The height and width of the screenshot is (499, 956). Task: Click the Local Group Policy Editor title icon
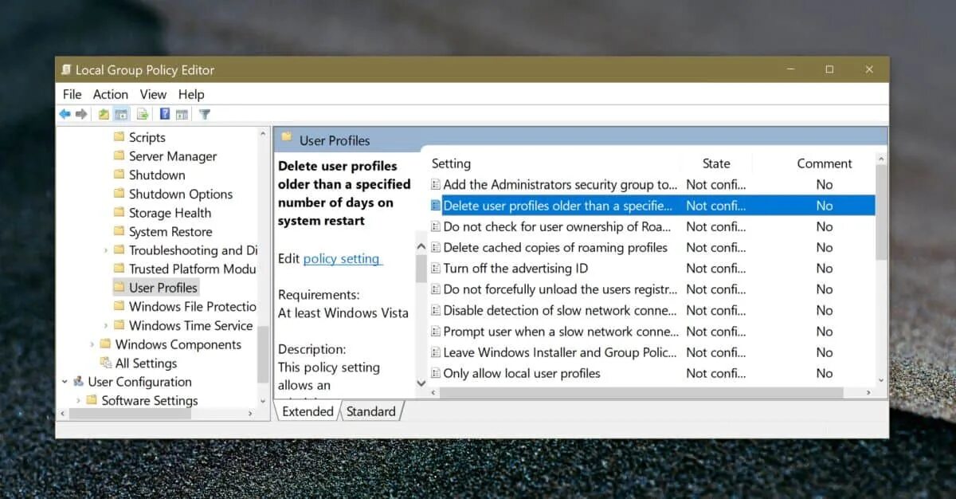(67, 69)
